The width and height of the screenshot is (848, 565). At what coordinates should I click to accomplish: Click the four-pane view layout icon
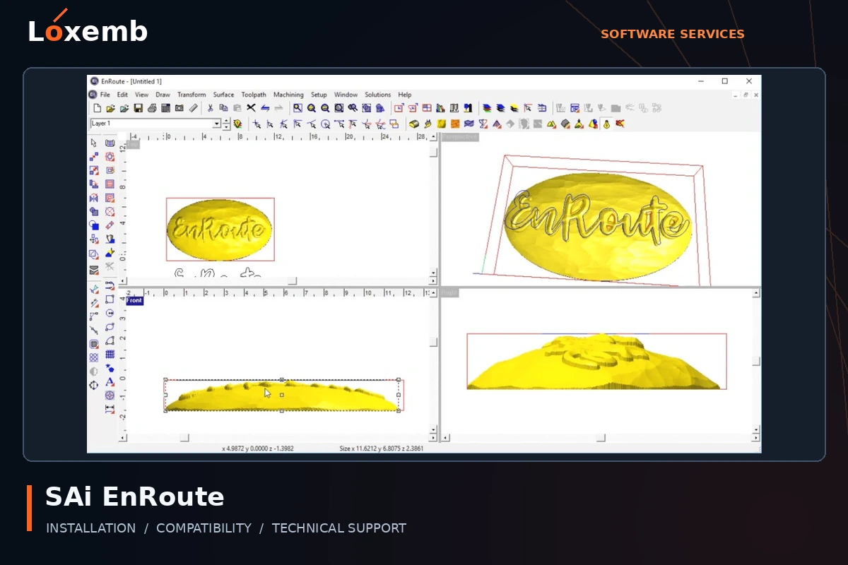point(427,108)
